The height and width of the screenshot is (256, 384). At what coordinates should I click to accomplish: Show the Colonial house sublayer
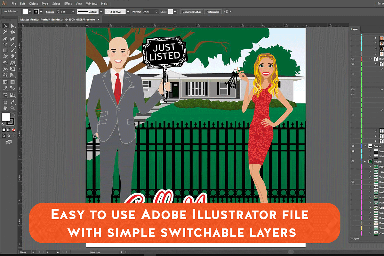(353, 207)
